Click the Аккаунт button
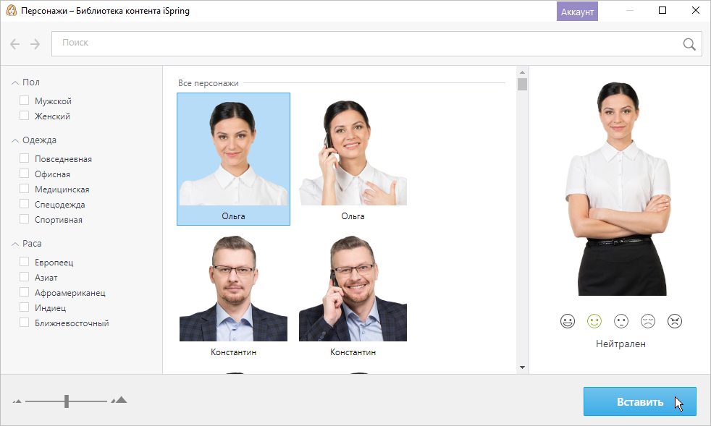The width and height of the screenshot is (711, 426). [577, 12]
